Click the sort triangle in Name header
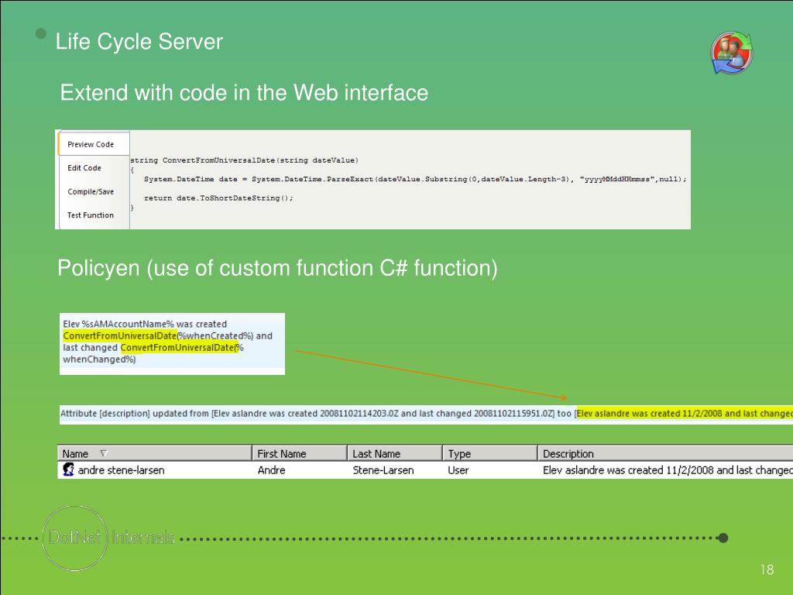 104,452
